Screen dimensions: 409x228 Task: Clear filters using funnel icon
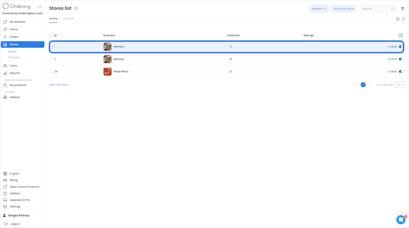pos(403,9)
